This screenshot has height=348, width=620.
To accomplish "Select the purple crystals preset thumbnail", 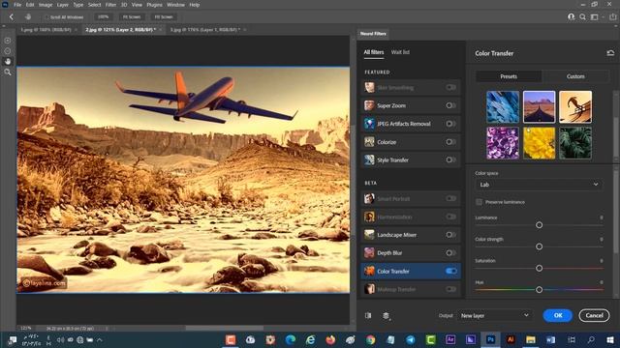I will [503, 143].
